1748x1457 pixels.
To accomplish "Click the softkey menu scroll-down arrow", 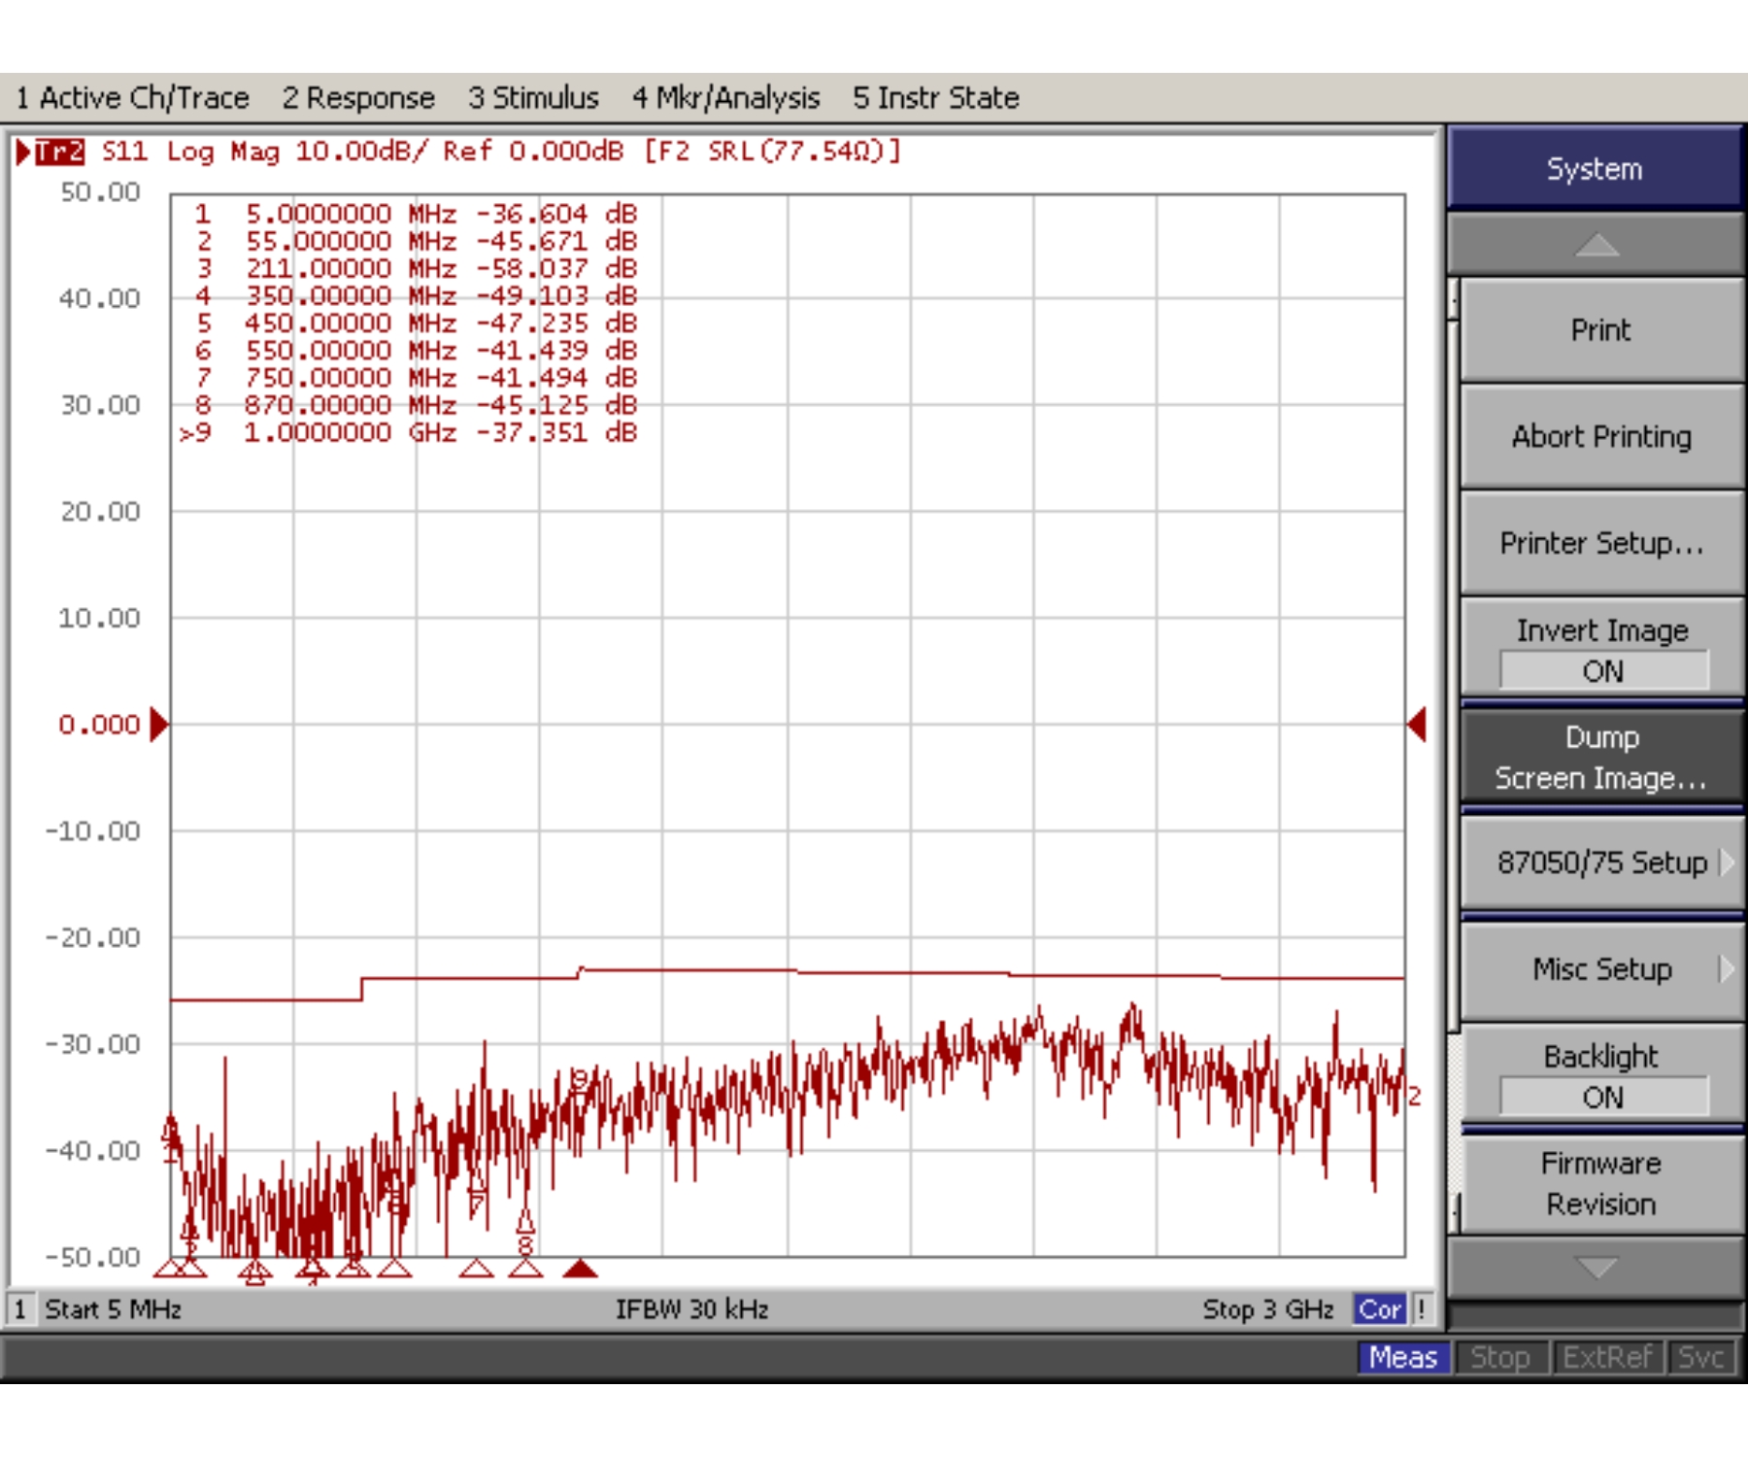I will 1596,1267.
